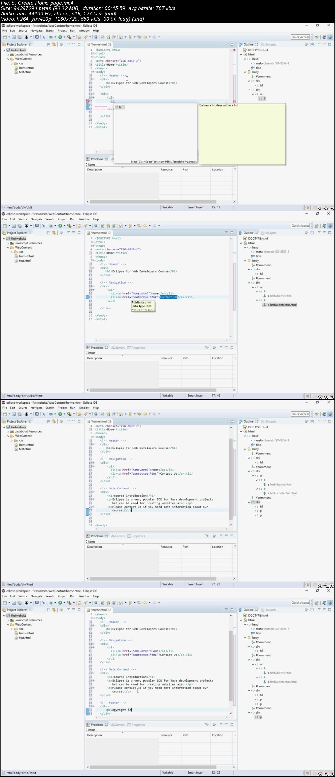Click the Forward navigation arrow in the third frame toolbar
335x777 pixels.
[x=154, y=414]
